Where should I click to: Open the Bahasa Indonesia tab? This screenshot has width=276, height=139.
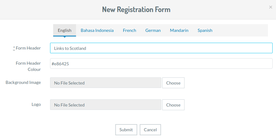[97, 30]
